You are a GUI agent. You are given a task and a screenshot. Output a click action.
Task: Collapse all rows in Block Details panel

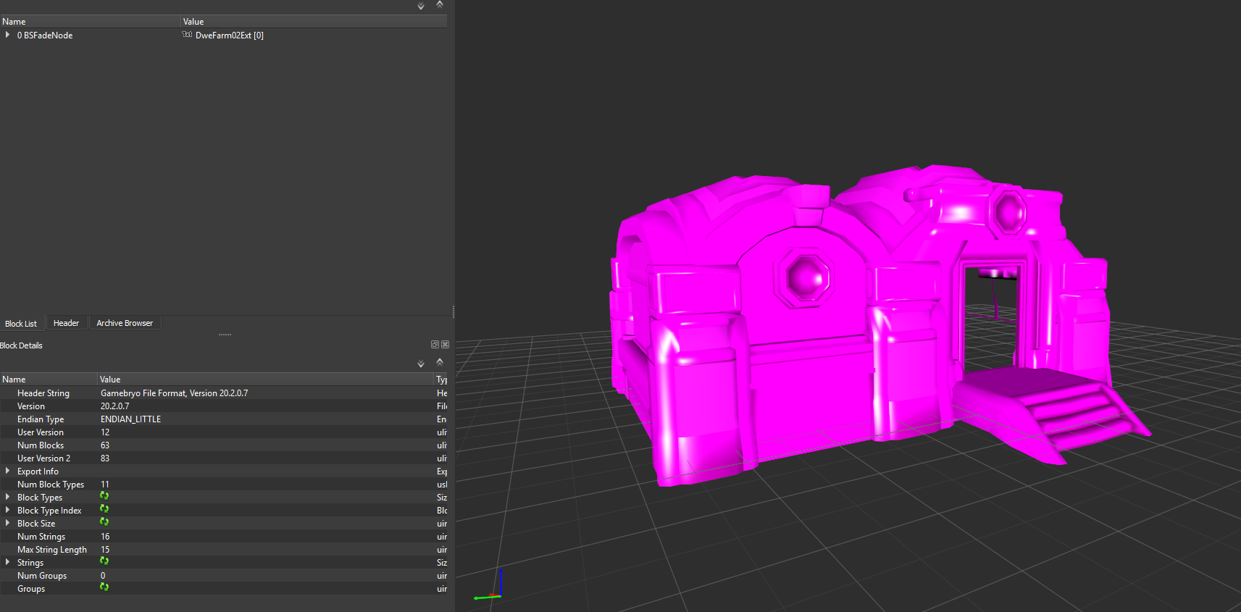pyautogui.click(x=440, y=362)
